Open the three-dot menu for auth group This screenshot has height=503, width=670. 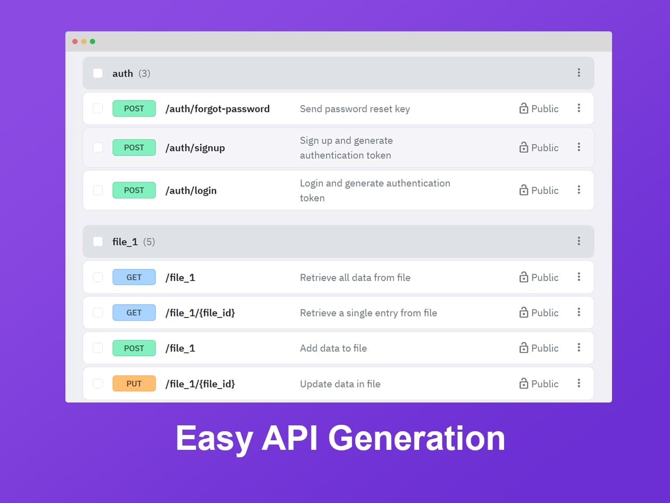pyautogui.click(x=579, y=73)
